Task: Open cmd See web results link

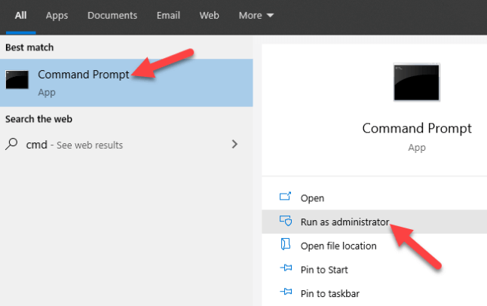Action: tap(75, 145)
